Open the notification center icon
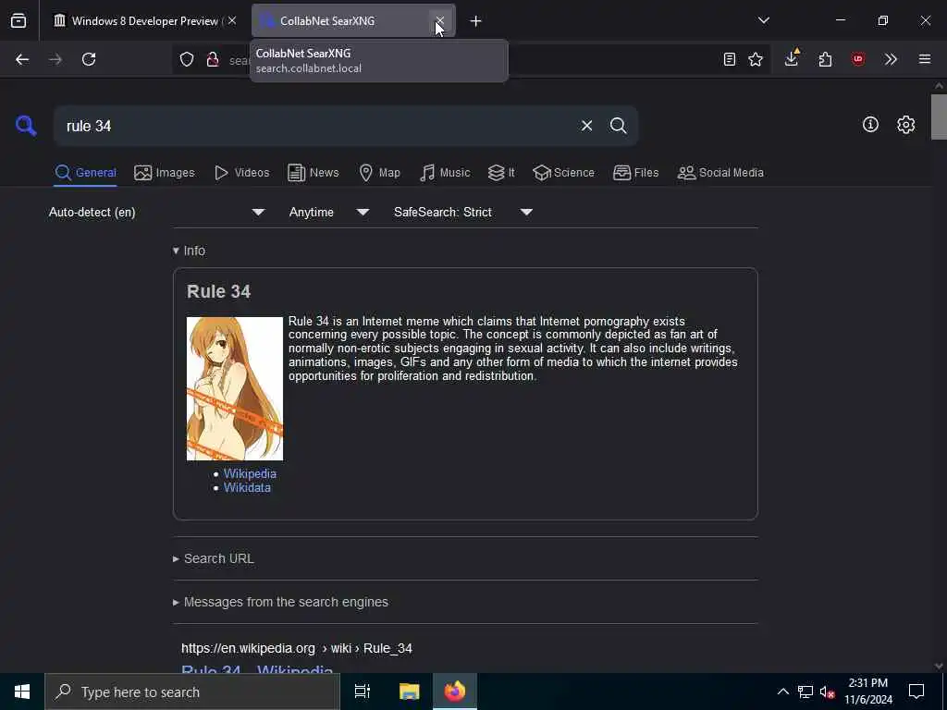The height and width of the screenshot is (710, 947). pos(916,692)
